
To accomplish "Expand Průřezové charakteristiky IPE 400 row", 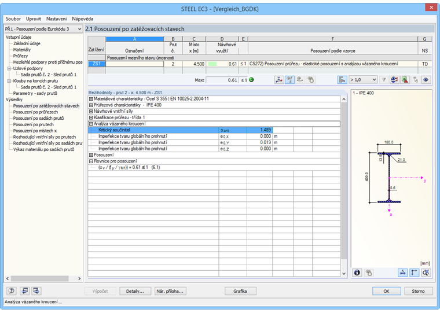I will pos(91,105).
